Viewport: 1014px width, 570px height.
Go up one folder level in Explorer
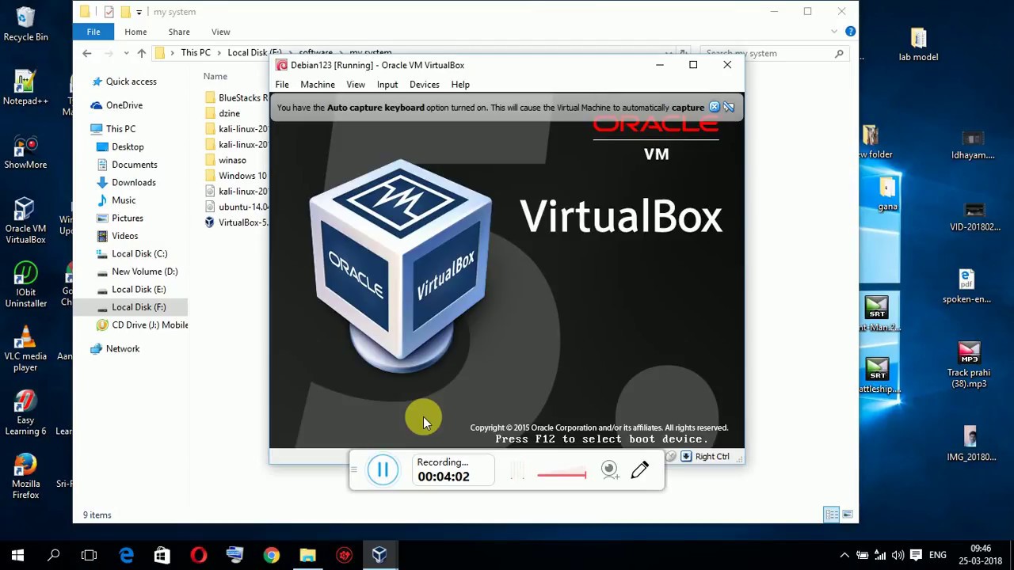click(x=142, y=53)
